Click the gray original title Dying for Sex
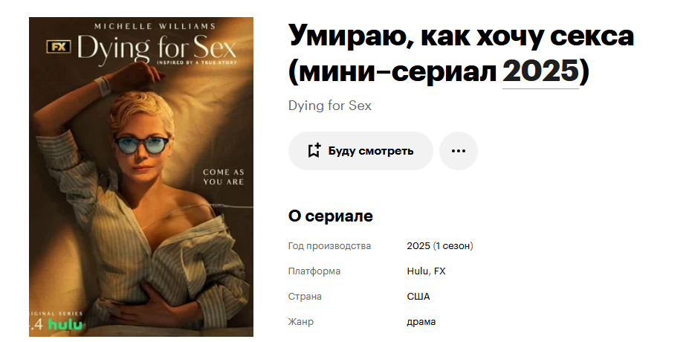This screenshot has width=689, height=342. 330,106
